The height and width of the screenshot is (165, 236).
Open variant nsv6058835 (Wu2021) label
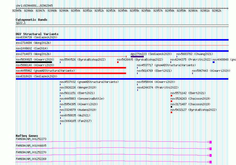(75, 115)
